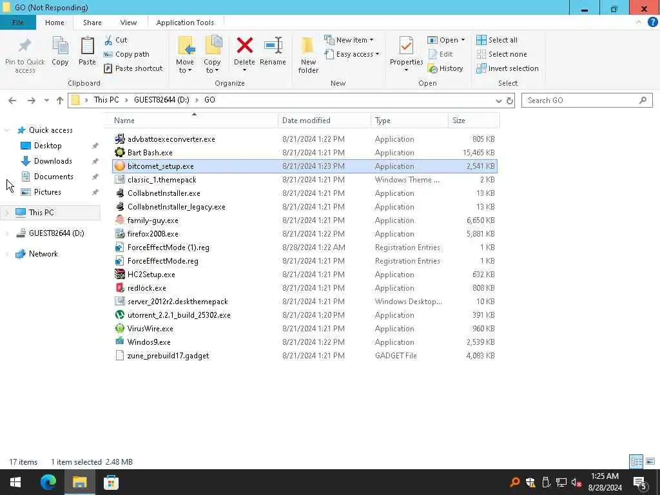Open the notification center icon

click(x=640, y=482)
